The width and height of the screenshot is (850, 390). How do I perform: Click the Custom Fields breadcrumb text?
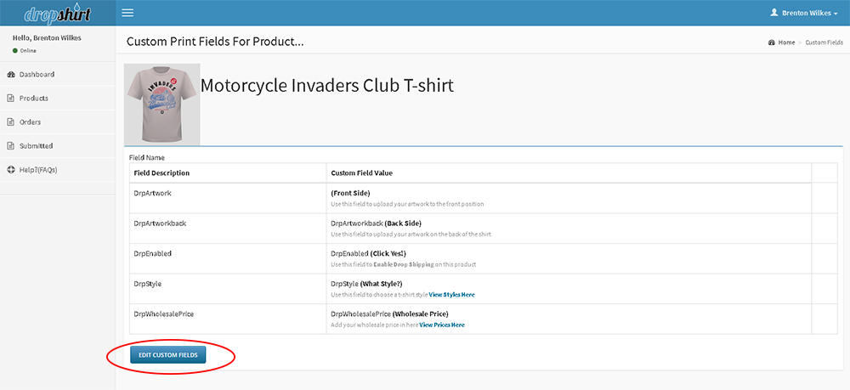pyautogui.click(x=824, y=42)
